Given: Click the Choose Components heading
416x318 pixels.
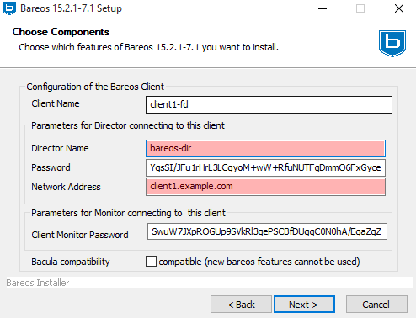Looking at the screenshot, I should tap(61, 32).
